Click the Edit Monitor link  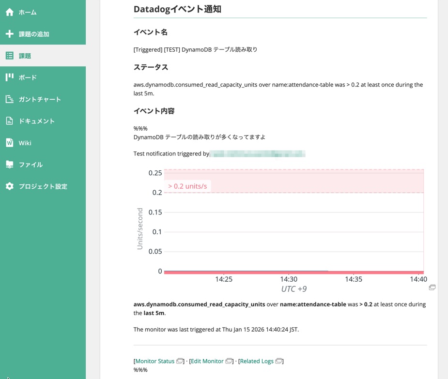click(x=207, y=361)
